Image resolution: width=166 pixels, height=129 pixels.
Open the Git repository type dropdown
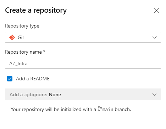point(83,37)
